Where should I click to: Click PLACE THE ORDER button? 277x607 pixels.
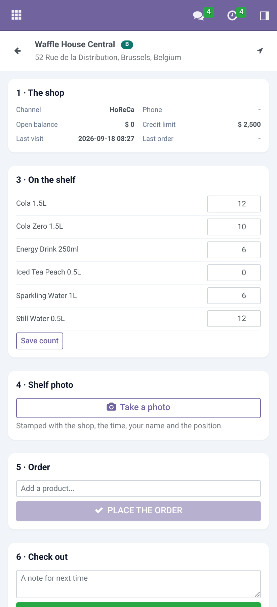138,511
